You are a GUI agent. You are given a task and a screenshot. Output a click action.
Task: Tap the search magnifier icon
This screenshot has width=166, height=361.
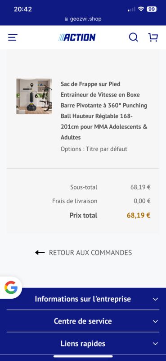tap(134, 37)
